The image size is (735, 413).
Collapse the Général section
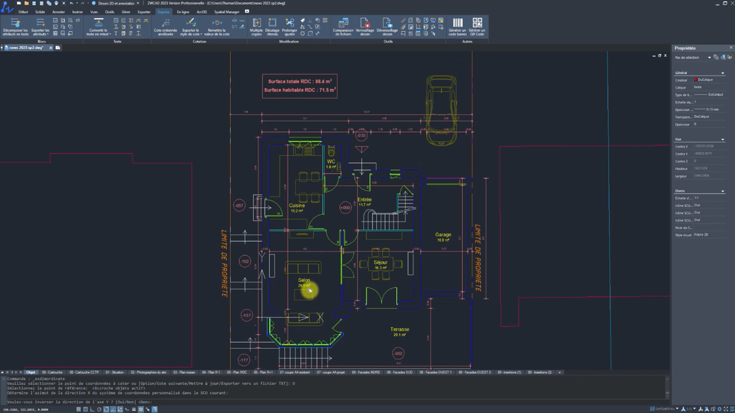[x=722, y=73]
